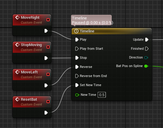Click the StopMoving custom event icon
This screenshot has height=128, width=163.
point(17,45)
